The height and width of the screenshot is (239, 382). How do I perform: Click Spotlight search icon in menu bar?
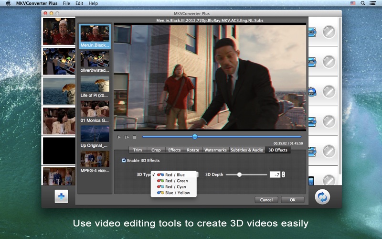(363, 3)
